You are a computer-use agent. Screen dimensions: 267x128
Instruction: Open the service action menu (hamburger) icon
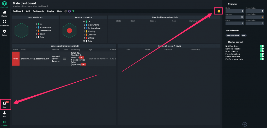coord(65,59)
